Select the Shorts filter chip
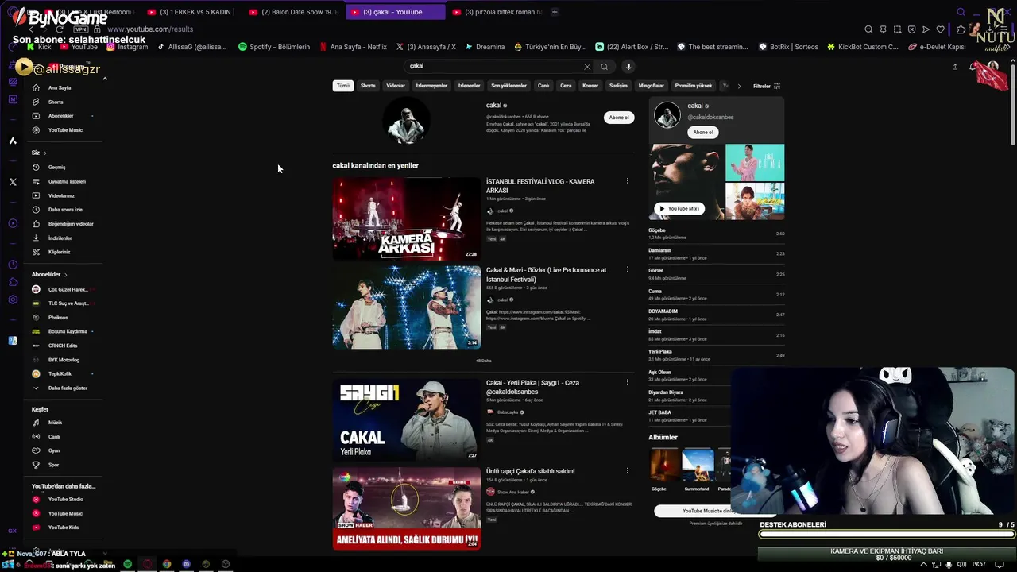Viewport: 1017px width, 572px height. pos(368,86)
